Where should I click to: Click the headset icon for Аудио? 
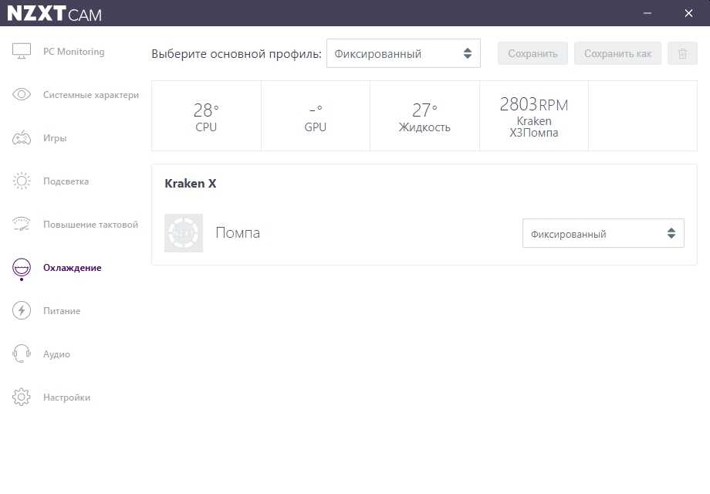pyautogui.click(x=22, y=354)
